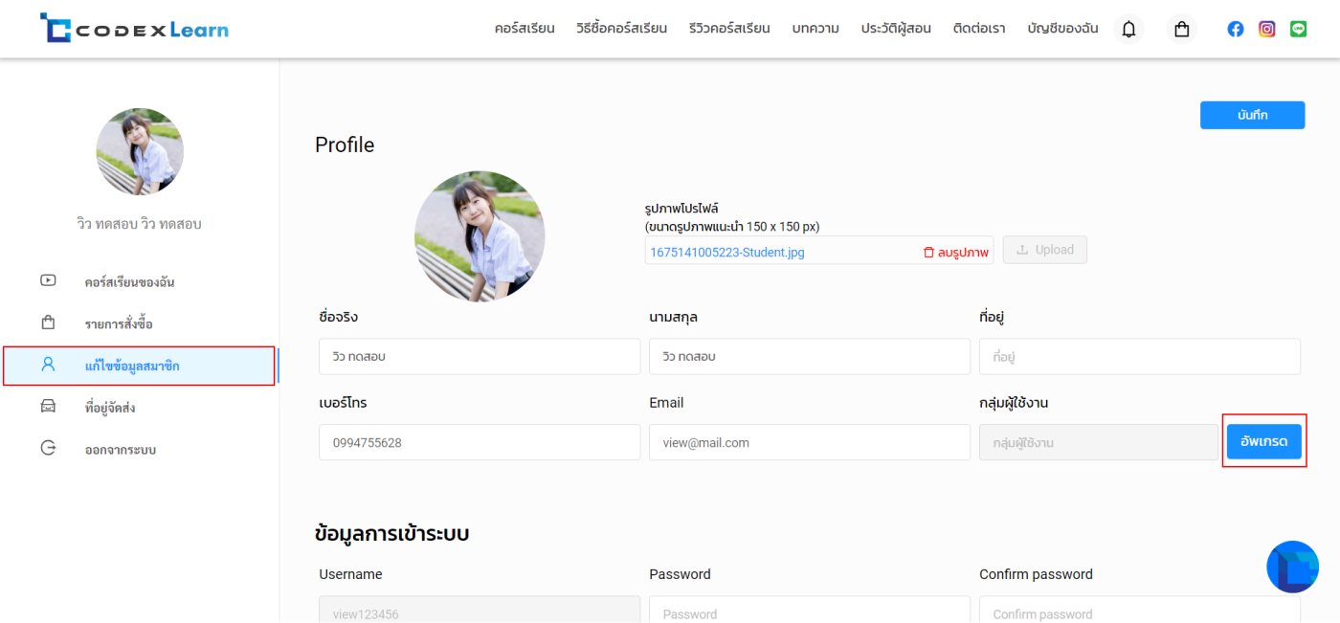Screen dimensions: 1340x623
Task: Open บัญชีของฉัน in the top navigation
Action: click(1062, 29)
